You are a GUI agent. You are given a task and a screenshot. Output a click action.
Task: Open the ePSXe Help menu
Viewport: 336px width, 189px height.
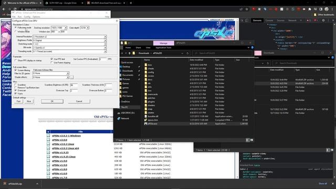107,17
